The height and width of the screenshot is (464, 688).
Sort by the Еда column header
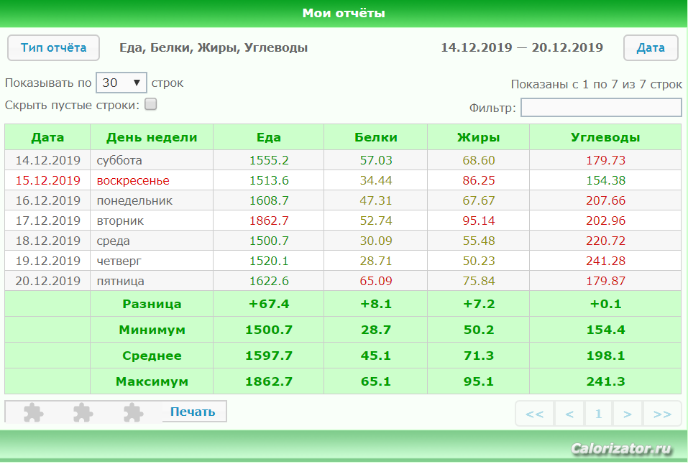(269, 137)
